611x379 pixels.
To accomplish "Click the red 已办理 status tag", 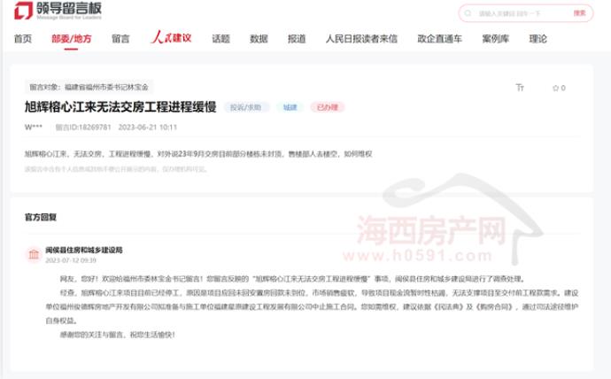I will pos(328,107).
